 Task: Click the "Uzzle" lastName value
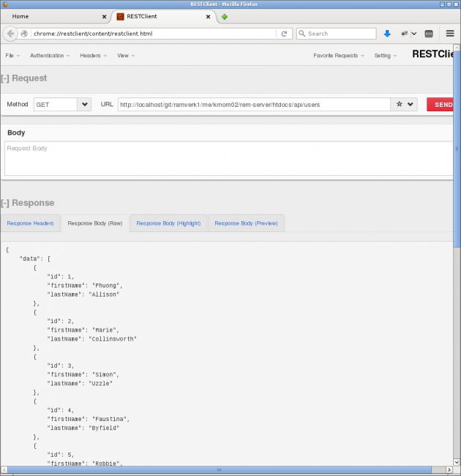100,384
